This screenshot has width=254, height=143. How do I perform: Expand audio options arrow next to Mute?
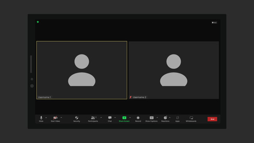pyautogui.click(x=46, y=118)
